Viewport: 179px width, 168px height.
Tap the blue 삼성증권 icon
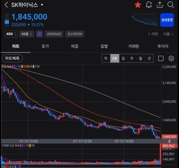click(x=167, y=20)
